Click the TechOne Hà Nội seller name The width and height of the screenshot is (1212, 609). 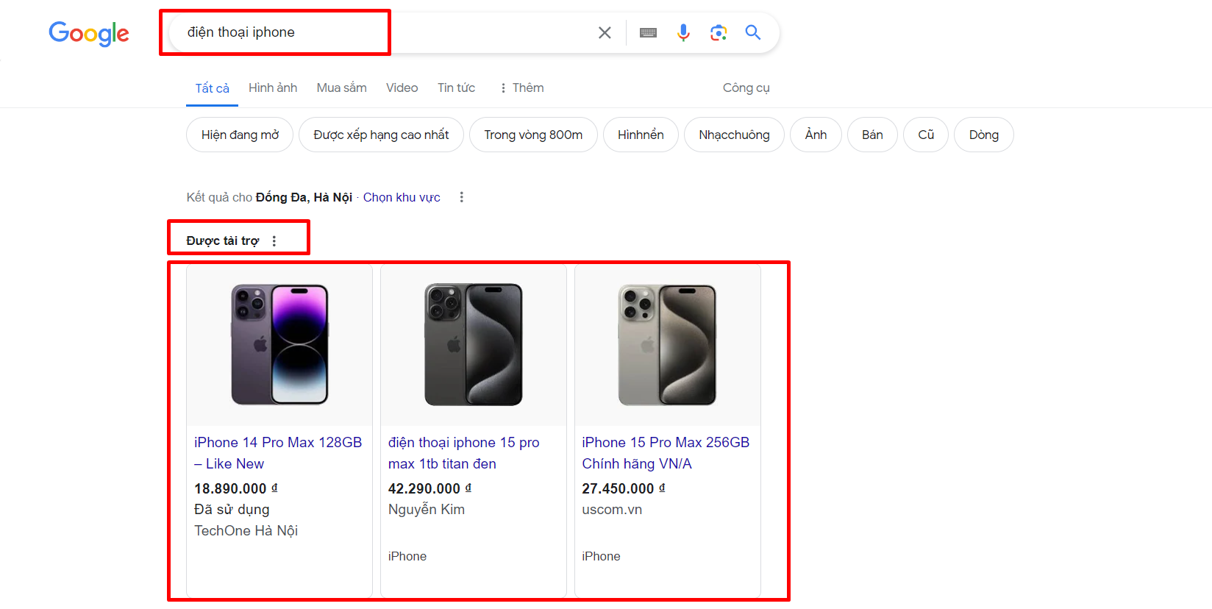click(246, 530)
